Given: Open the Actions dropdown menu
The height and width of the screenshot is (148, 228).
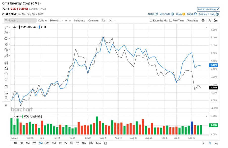Looking at the screenshot, I should pyautogui.click(x=204, y=14).
